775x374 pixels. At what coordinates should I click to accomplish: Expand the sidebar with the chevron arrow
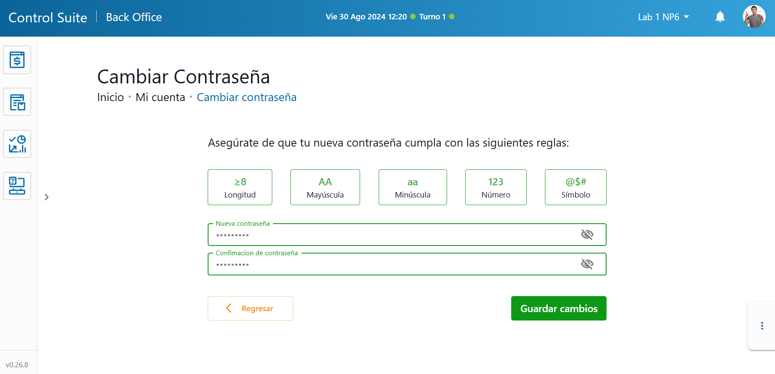point(46,197)
